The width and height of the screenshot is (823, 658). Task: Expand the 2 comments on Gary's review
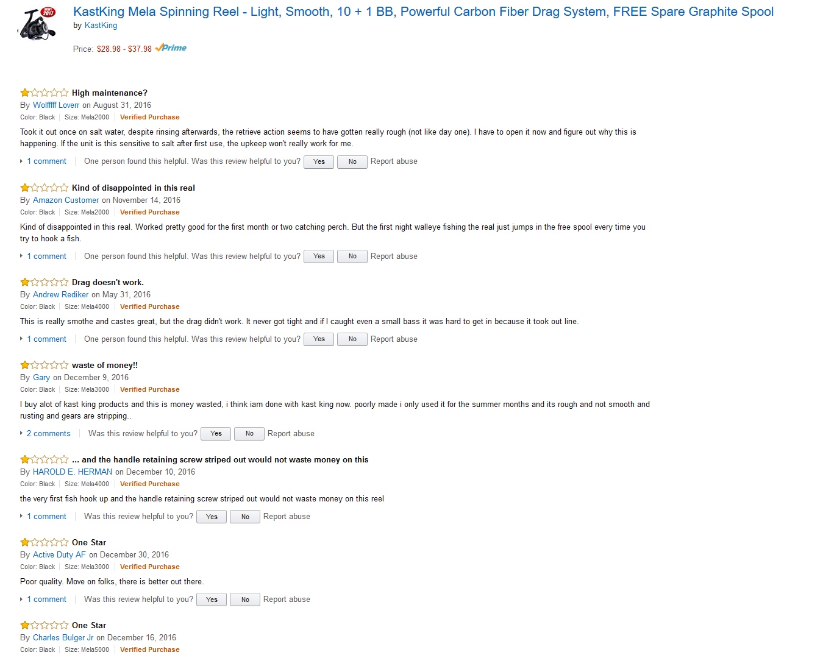point(48,434)
